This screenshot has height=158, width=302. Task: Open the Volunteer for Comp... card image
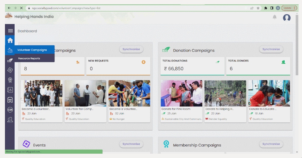tap(85, 93)
